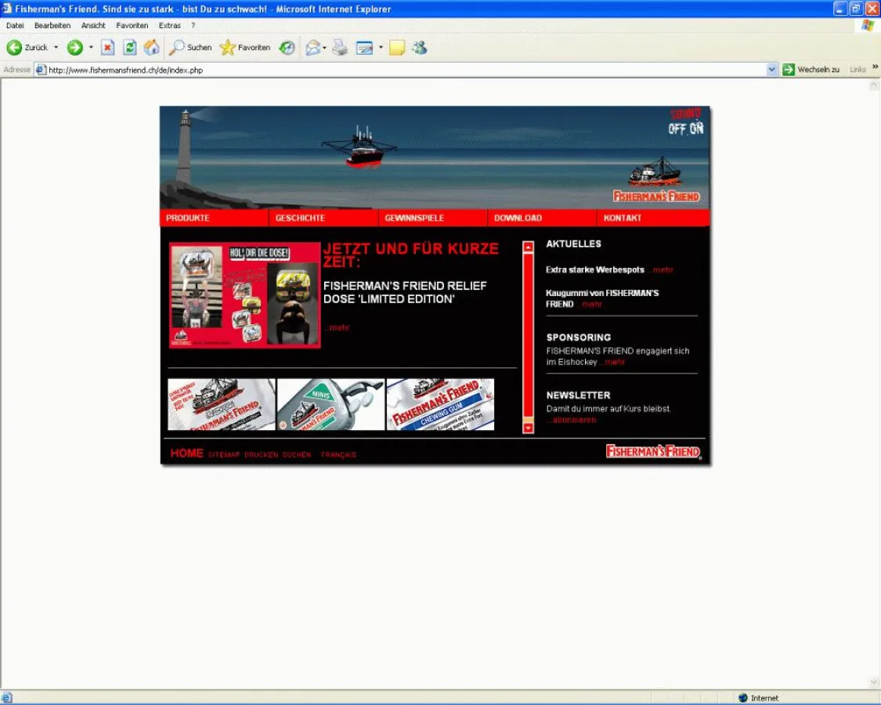Click the Messenger icon on the toolbar

(x=420, y=47)
